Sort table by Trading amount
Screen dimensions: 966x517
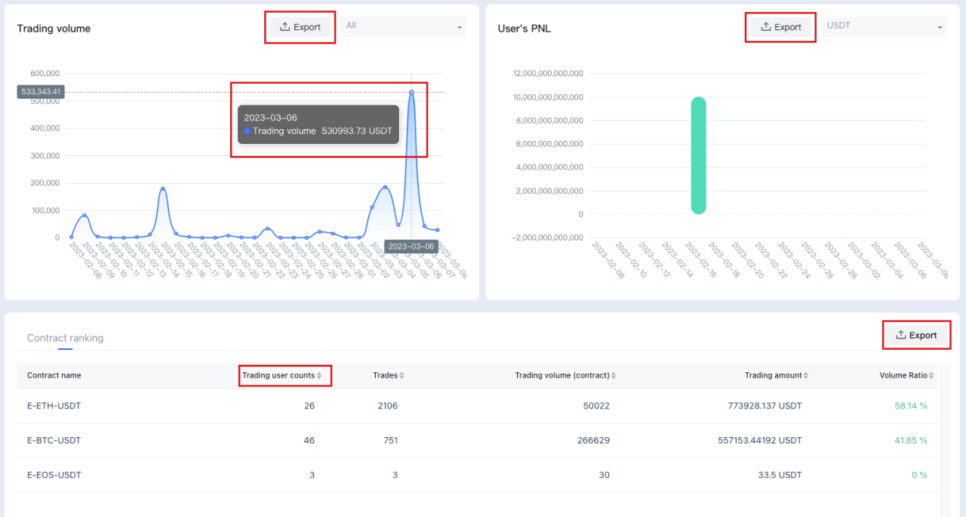[x=777, y=375]
